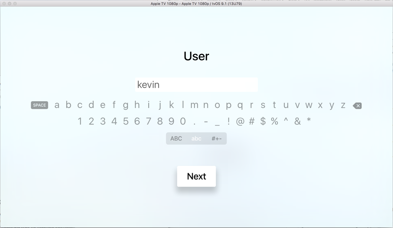393x228 pixels.
Task: Switch keyboard to uppercase ABC
Action: point(176,139)
